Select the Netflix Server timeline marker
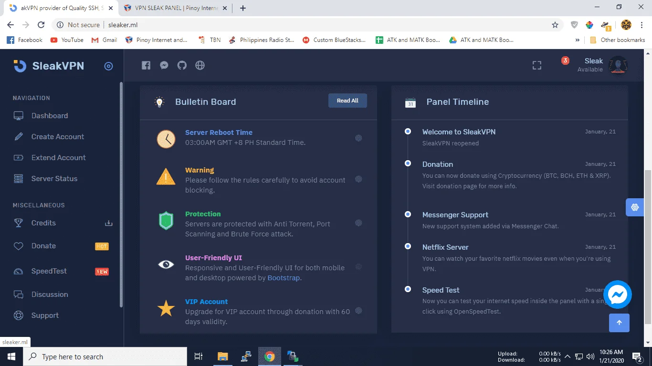This screenshot has height=366, width=652. point(408,246)
